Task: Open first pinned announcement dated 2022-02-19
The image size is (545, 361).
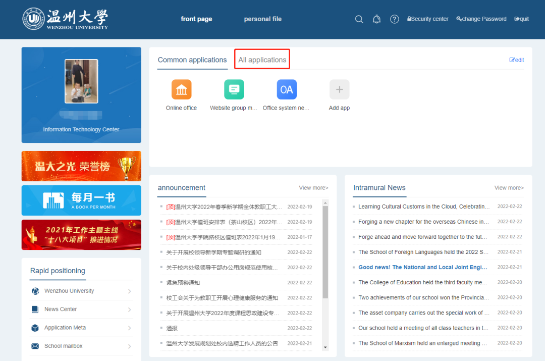Action: pyautogui.click(x=224, y=207)
